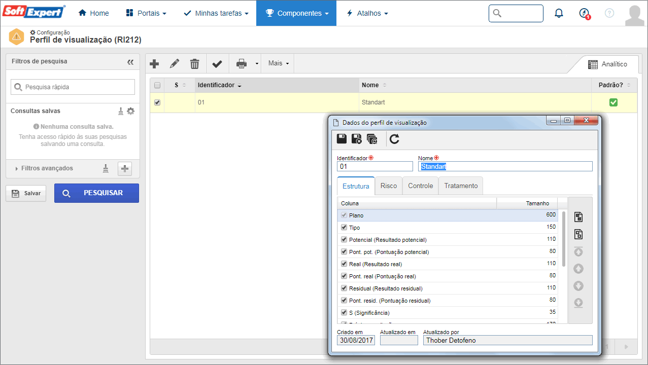Click the add advanced filter plus button
Image resolution: width=648 pixels, height=365 pixels.
point(125,169)
